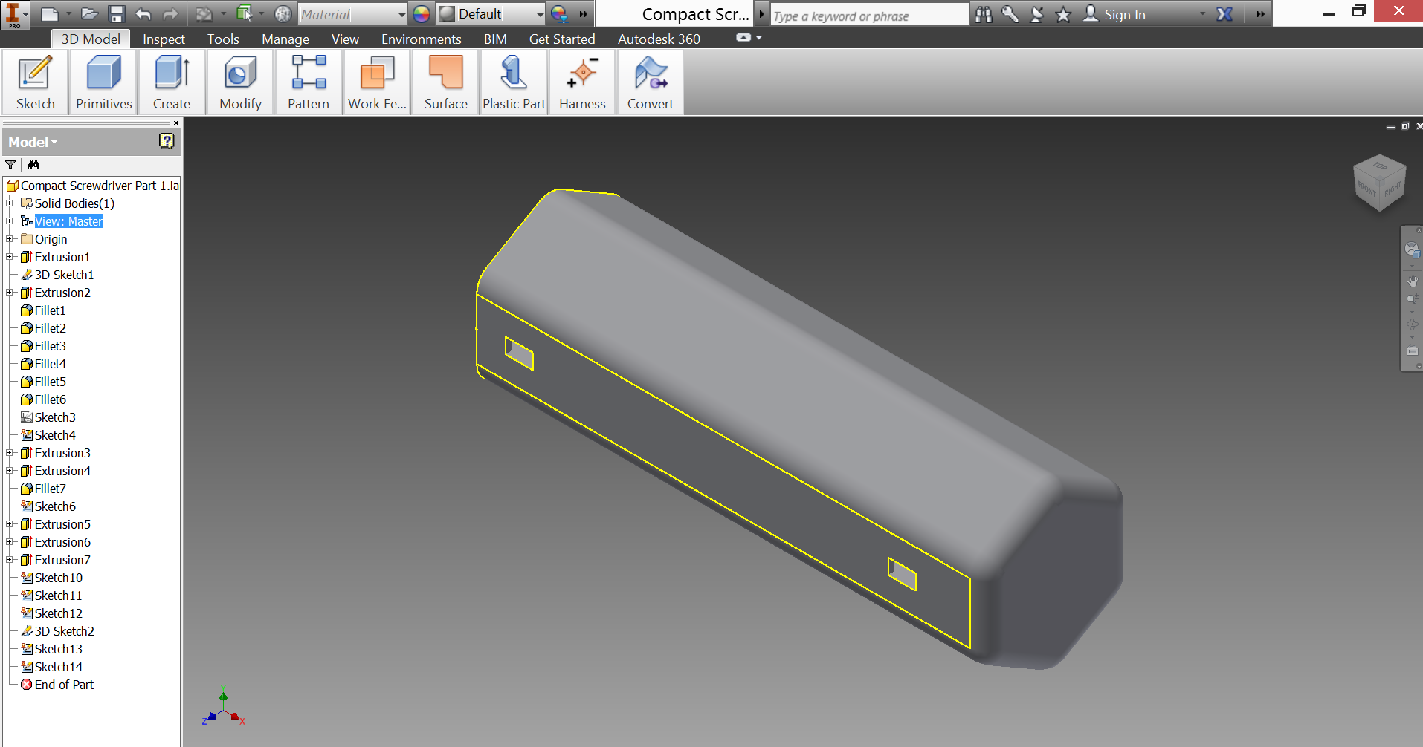Switch to the Environments tab
The width and height of the screenshot is (1423, 747).
point(422,39)
